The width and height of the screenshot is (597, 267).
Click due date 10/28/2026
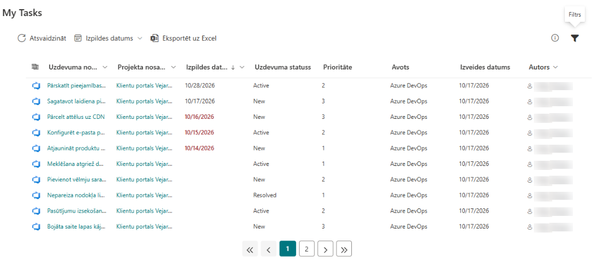click(200, 86)
